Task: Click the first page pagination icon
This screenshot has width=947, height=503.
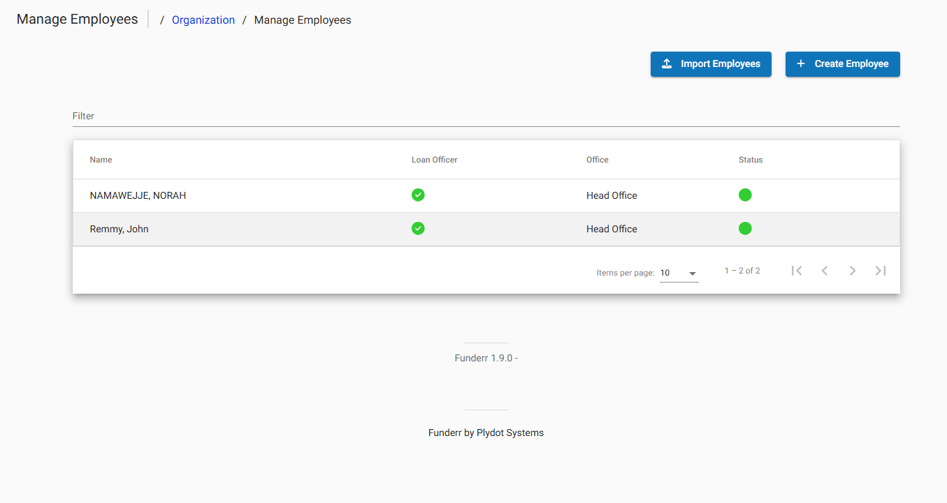Action: coord(797,271)
